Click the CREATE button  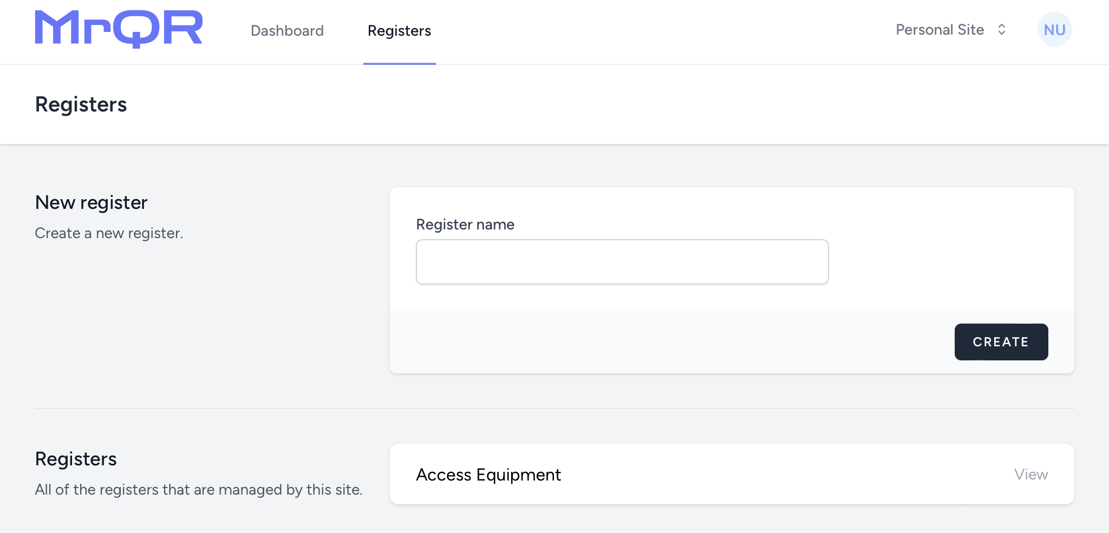pyautogui.click(x=1001, y=342)
